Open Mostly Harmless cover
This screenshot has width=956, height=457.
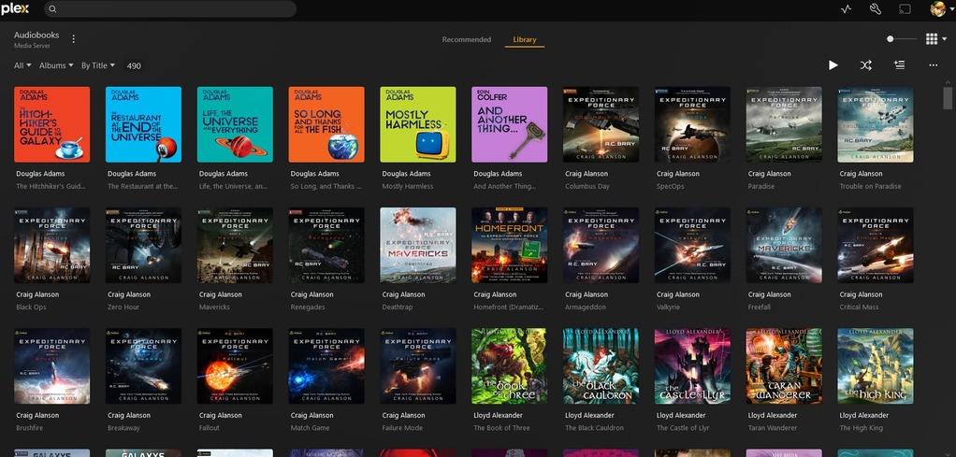coord(417,124)
